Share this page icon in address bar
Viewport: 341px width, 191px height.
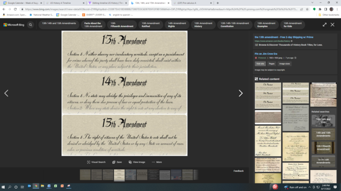click(302, 9)
